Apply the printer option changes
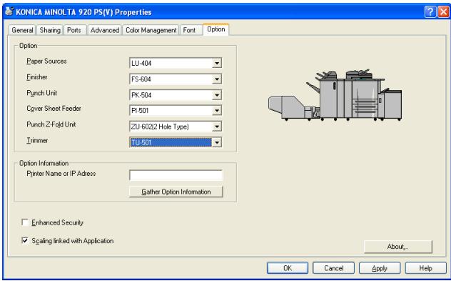Screen dimensions: 451x281 pyautogui.click(x=380, y=268)
